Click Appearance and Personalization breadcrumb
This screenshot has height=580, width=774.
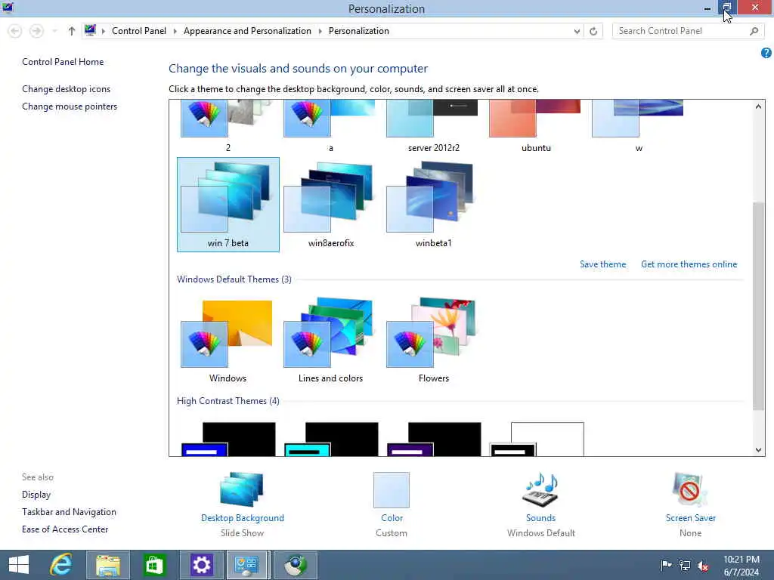(247, 30)
